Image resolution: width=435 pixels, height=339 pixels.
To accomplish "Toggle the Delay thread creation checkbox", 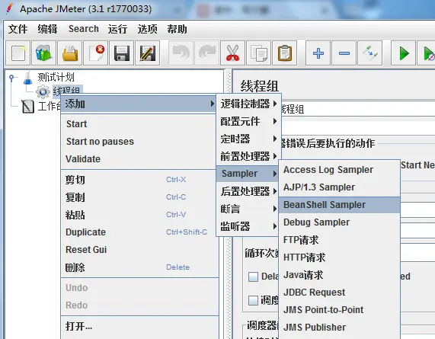I will pos(253,277).
